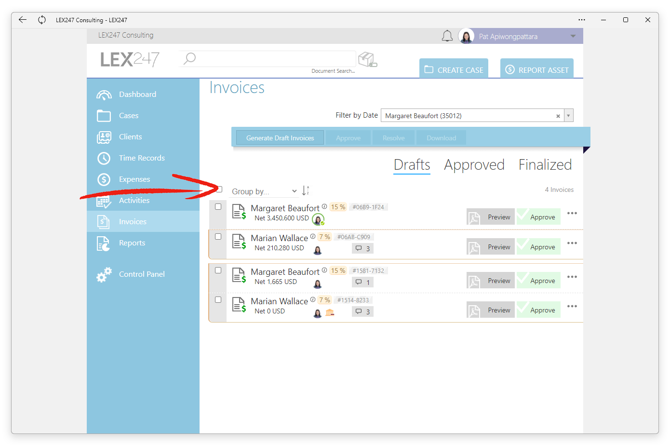The image size is (670, 446).
Task: Open comments on invoice #06AB-C909
Action: pyautogui.click(x=362, y=249)
